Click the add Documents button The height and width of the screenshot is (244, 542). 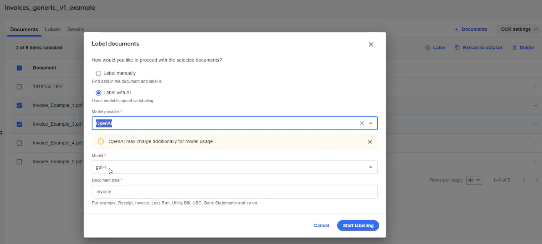pos(470,29)
